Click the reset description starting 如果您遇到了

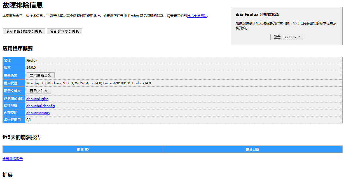point(286,26)
